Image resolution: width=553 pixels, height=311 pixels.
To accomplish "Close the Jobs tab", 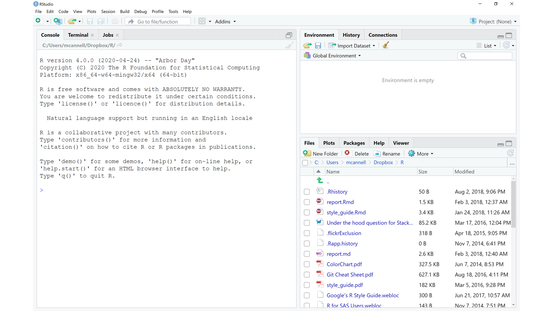I will pos(117,35).
